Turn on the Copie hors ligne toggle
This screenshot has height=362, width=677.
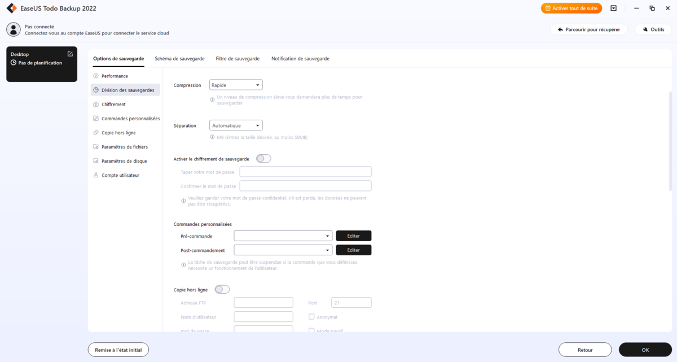(x=222, y=290)
